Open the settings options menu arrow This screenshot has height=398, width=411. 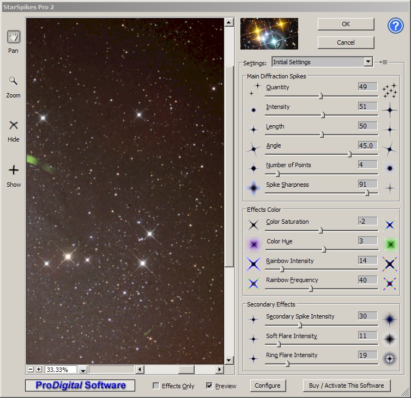383,62
